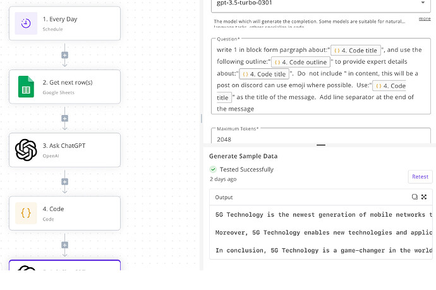Click the green success checkmark icon
This screenshot has width=436, height=290.
(x=213, y=169)
